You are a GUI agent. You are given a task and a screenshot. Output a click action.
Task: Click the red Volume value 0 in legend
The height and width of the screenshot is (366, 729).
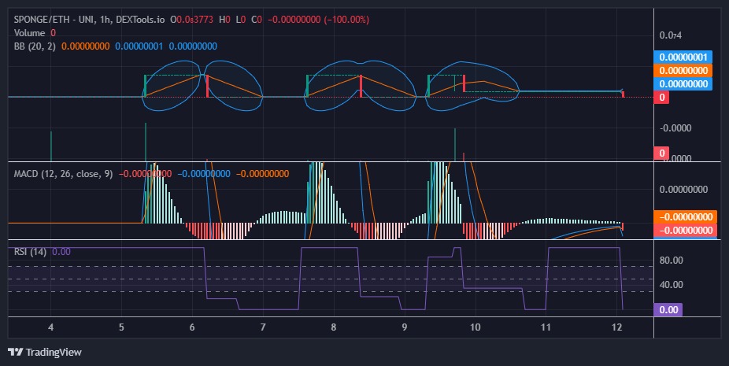point(53,33)
